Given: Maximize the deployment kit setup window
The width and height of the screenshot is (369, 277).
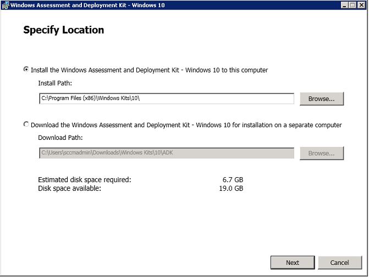Looking at the screenshot, I should pyautogui.click(x=353, y=5).
